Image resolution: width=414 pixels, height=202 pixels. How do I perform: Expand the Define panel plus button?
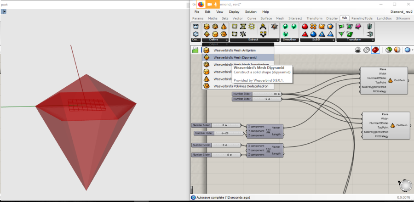coord(227,40)
